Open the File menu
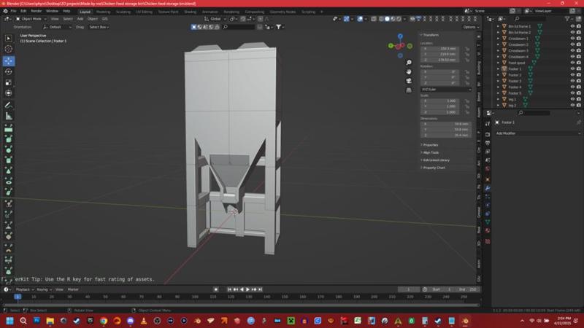The width and height of the screenshot is (584, 328). coord(13,11)
